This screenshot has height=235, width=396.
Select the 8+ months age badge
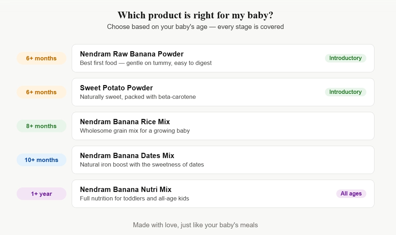(41, 126)
